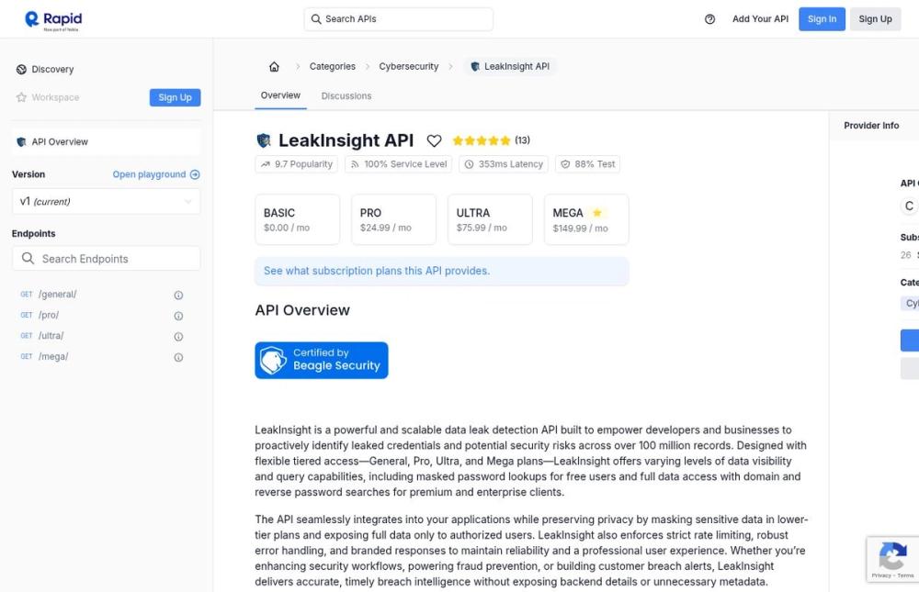The image size is (919, 592).
Task: Click the reCAPTCHA badge
Action: (892, 559)
